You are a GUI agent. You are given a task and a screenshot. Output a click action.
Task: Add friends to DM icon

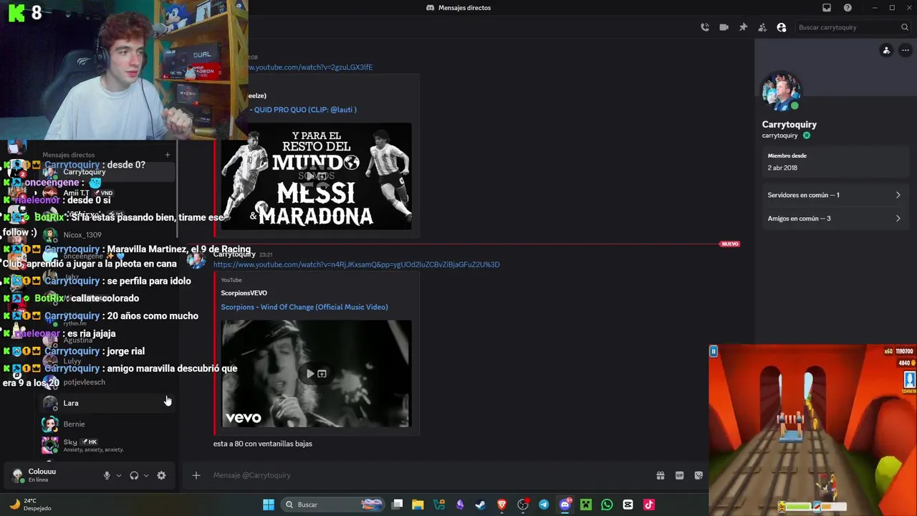coord(762,27)
